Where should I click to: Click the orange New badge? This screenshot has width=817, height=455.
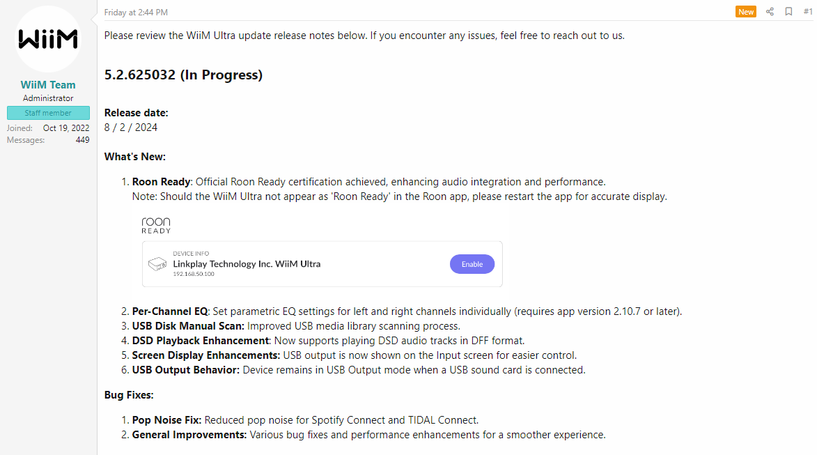746,11
